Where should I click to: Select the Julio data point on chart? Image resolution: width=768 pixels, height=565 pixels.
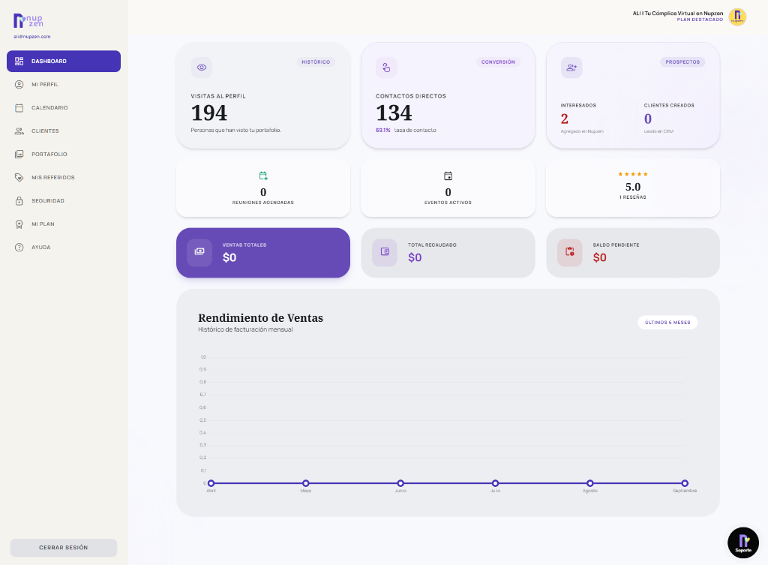click(x=495, y=483)
